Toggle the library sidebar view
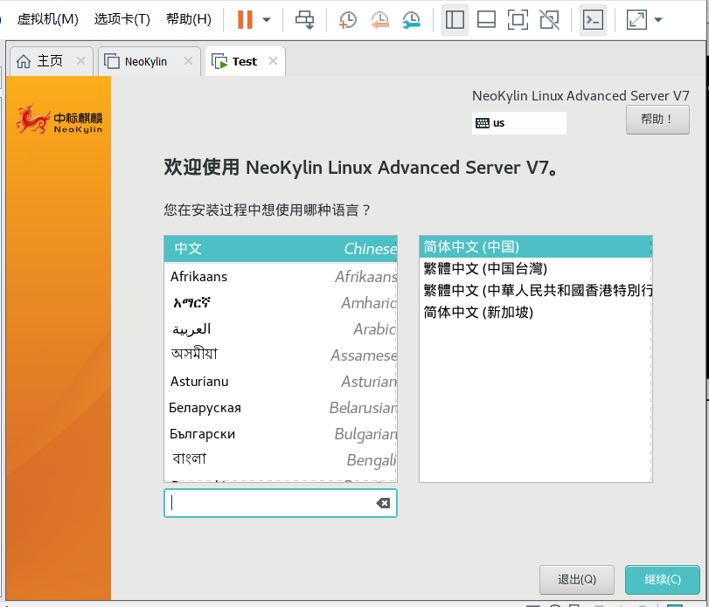Screen dimensions: 709x607 [455, 19]
